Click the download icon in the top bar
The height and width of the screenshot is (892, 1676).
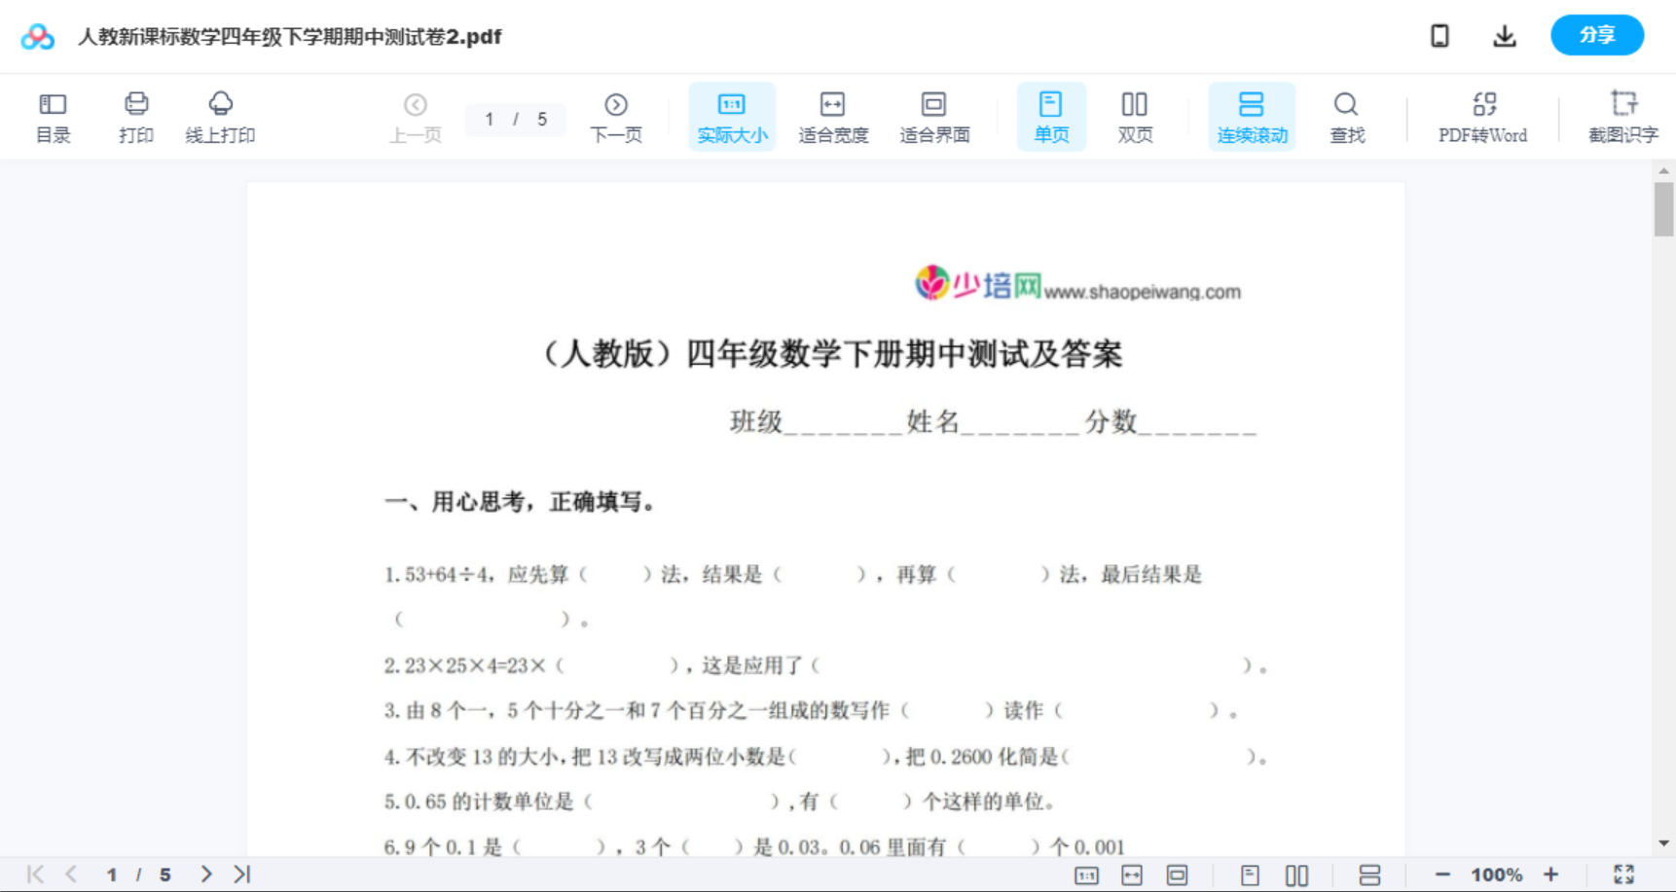[x=1504, y=35]
